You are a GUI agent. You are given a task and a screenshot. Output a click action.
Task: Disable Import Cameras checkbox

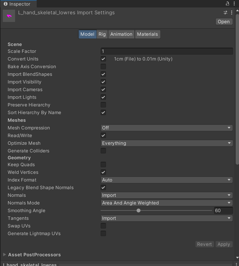(x=103, y=89)
